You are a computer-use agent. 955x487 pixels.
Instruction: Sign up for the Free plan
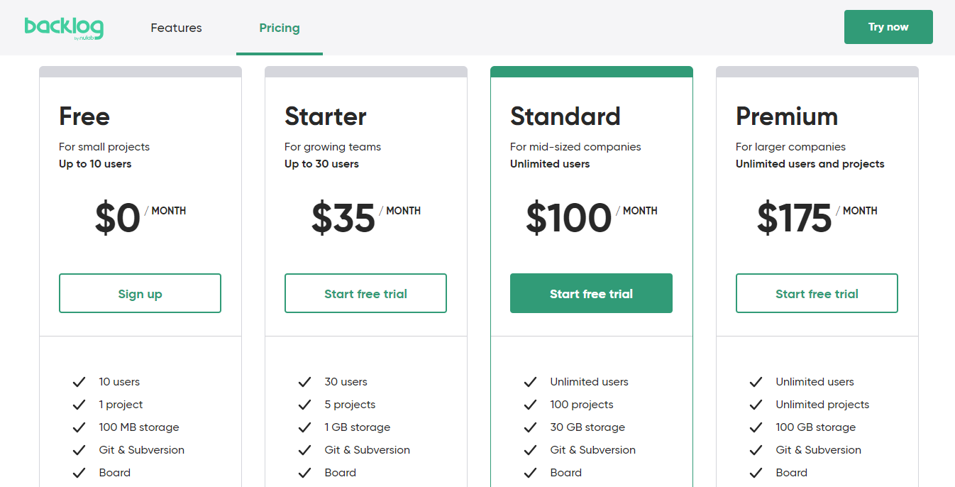[140, 293]
